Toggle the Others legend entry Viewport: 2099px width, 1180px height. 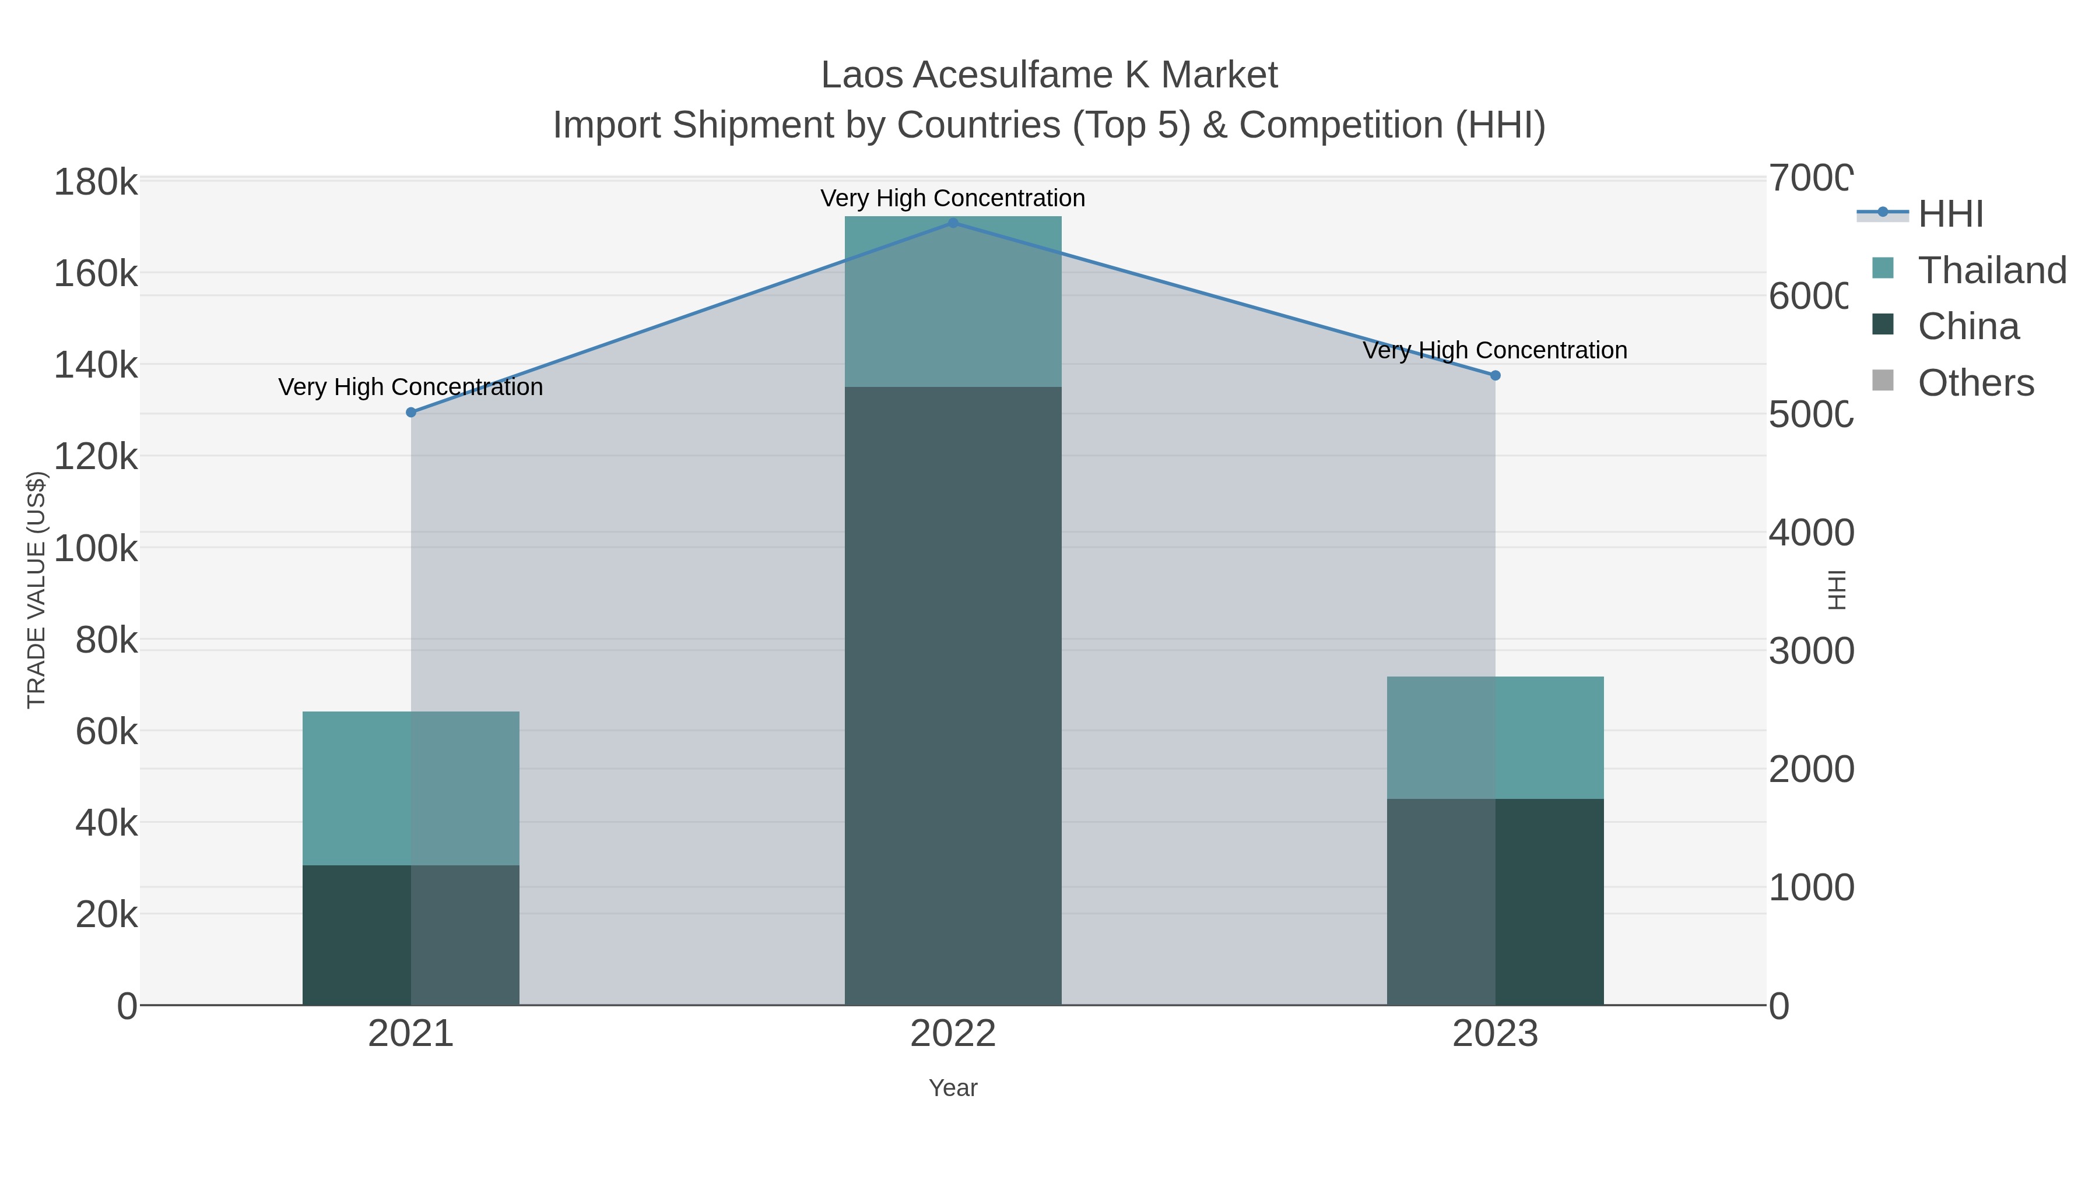pyautogui.click(x=1953, y=383)
